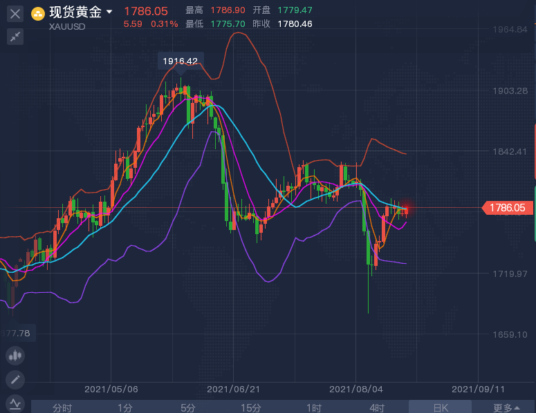Click the 现货黄金 instrument title
This screenshot has width=536, height=413.
75,12
